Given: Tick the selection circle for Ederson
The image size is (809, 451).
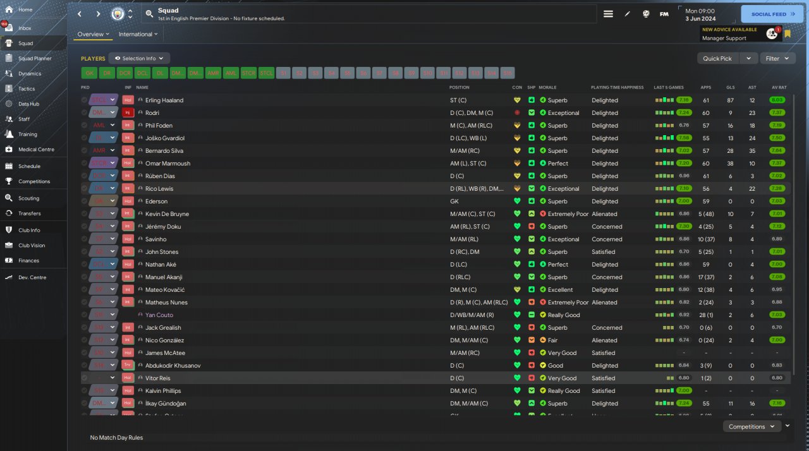Looking at the screenshot, I should pos(84,201).
